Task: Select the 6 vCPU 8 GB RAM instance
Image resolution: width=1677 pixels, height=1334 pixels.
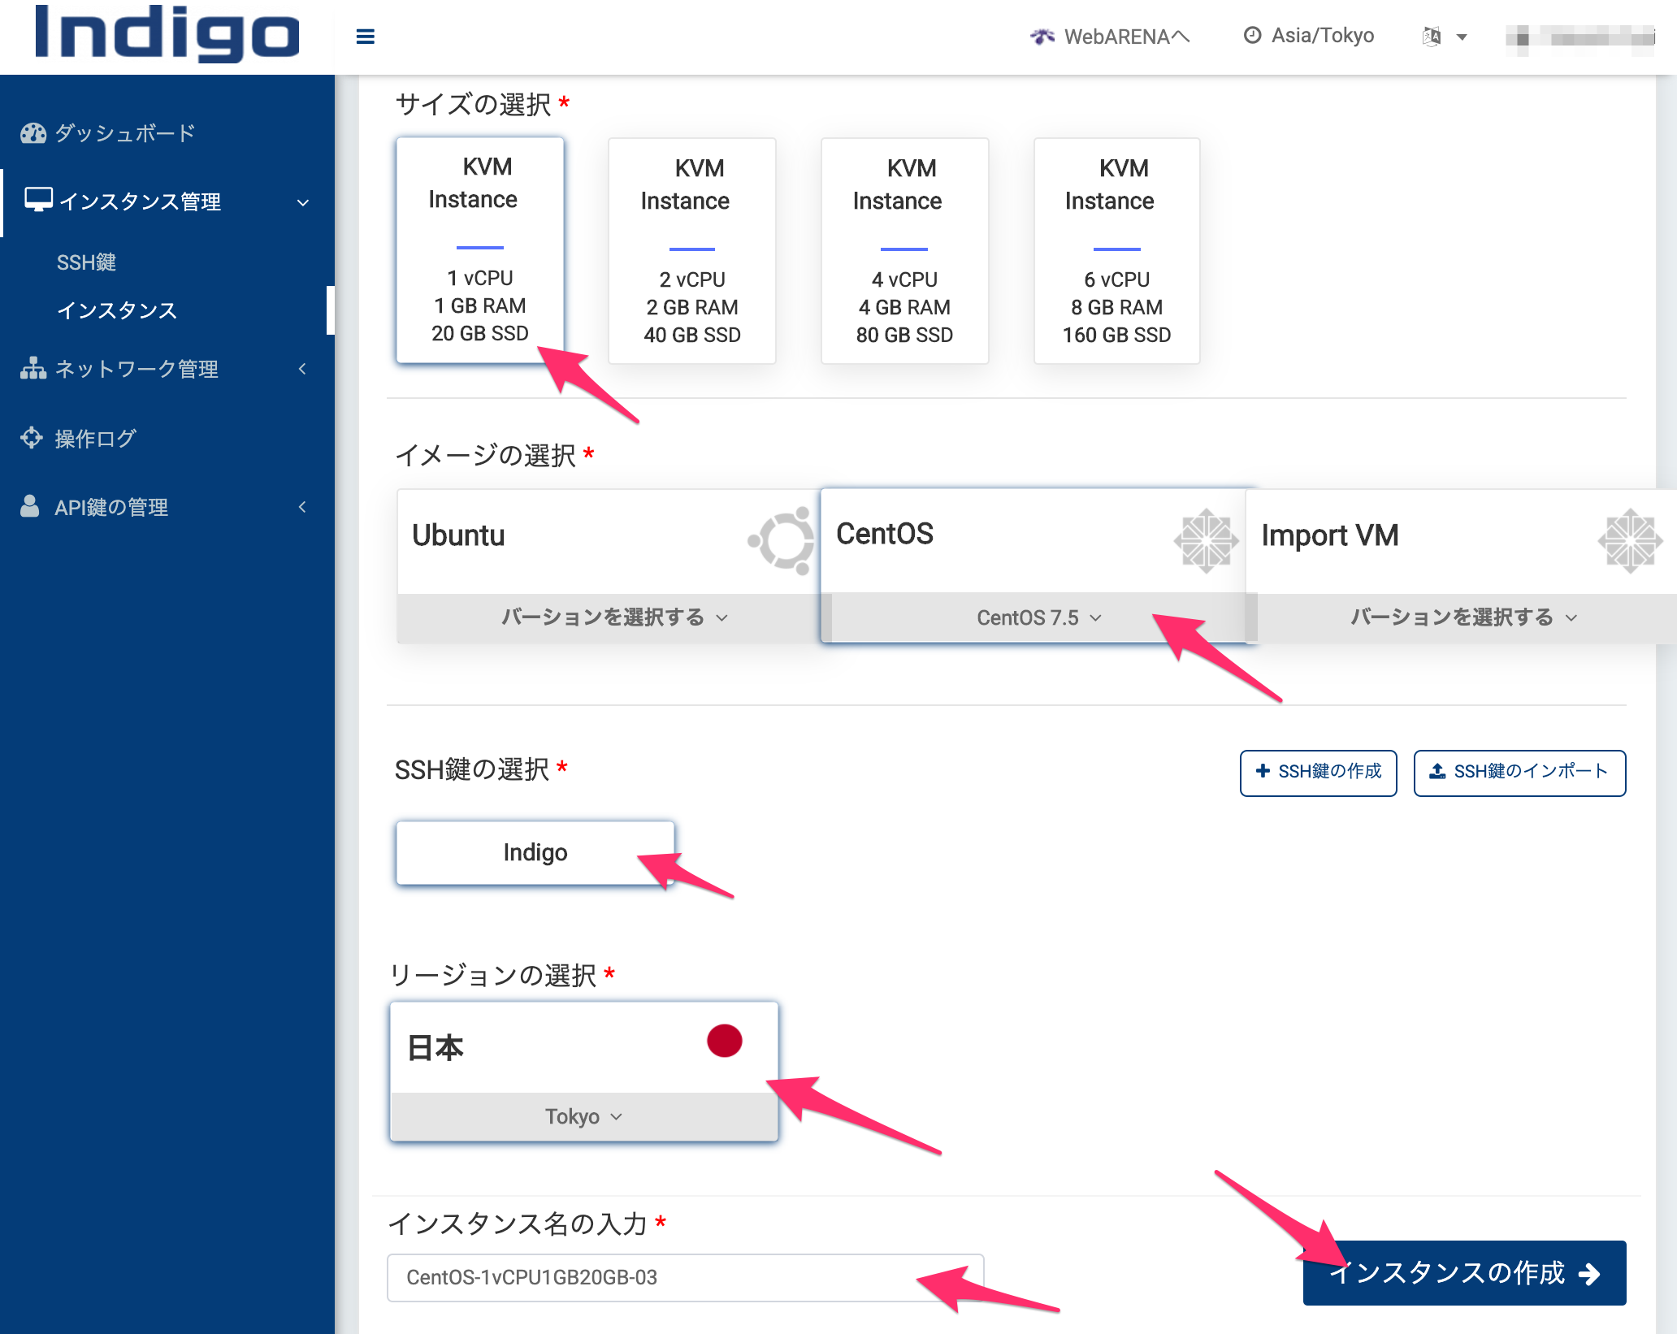Action: (x=1116, y=251)
